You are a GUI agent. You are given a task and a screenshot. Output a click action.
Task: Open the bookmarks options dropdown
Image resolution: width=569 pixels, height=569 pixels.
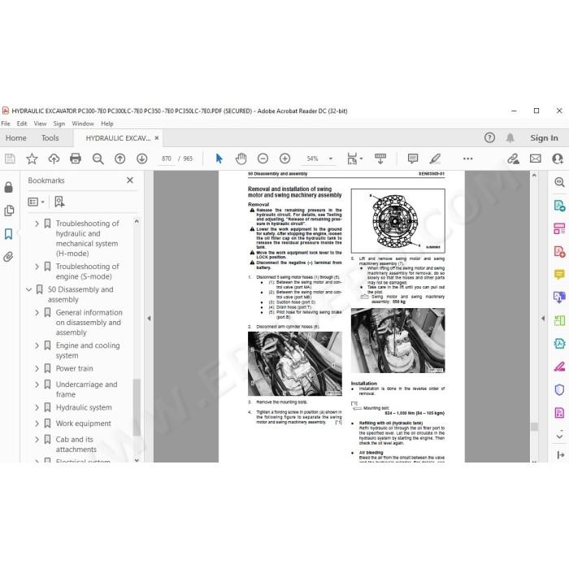[x=37, y=202]
